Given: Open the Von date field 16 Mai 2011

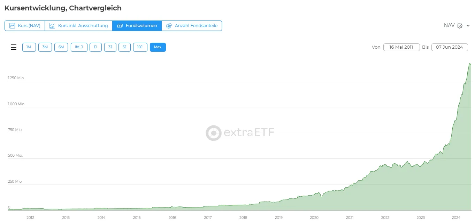Looking at the screenshot, I should (401, 47).
